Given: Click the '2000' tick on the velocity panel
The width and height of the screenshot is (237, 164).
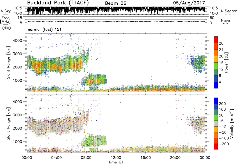Looking at the screenshot, I should [x=17, y=128].
